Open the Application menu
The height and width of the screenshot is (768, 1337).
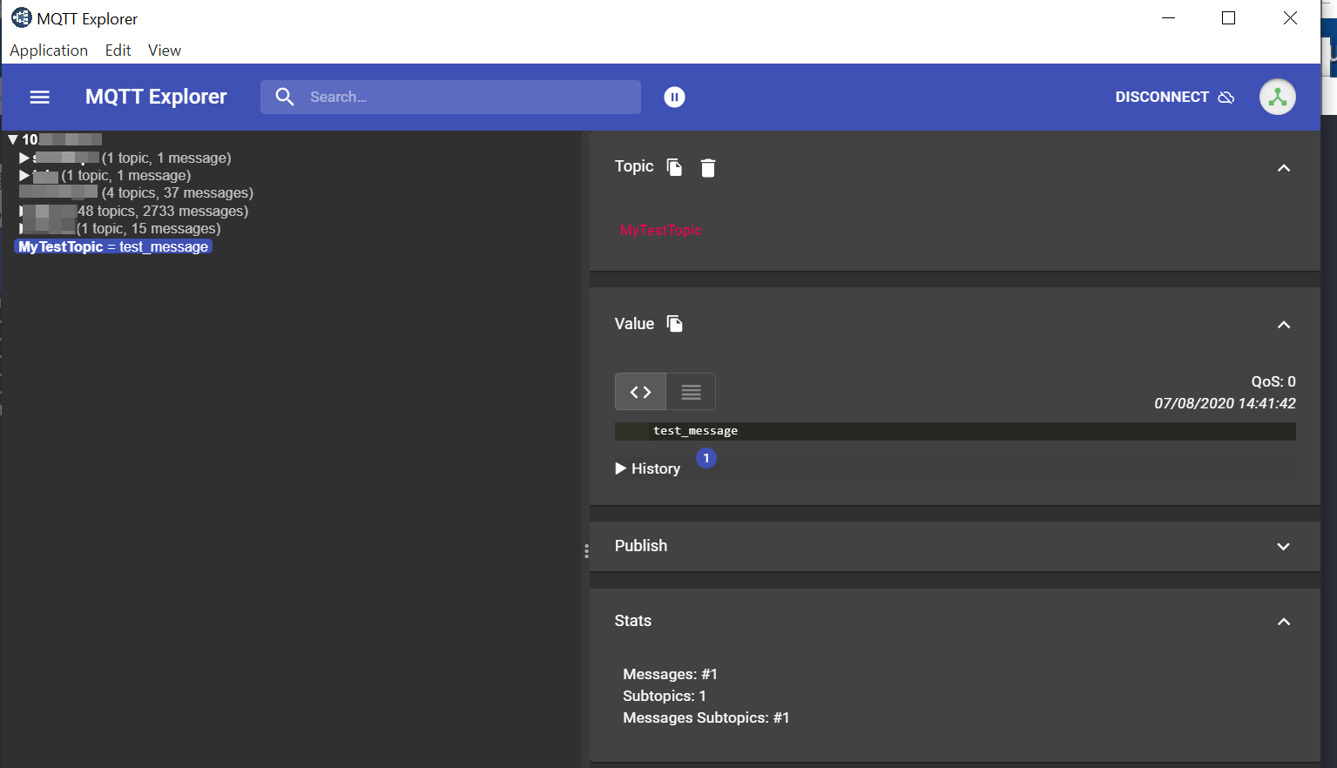[x=49, y=51]
